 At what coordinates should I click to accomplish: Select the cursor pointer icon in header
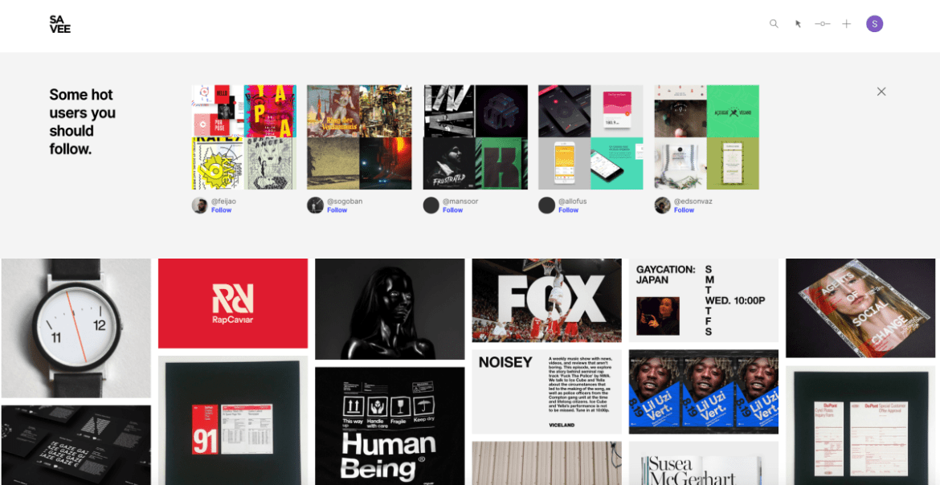coord(798,24)
